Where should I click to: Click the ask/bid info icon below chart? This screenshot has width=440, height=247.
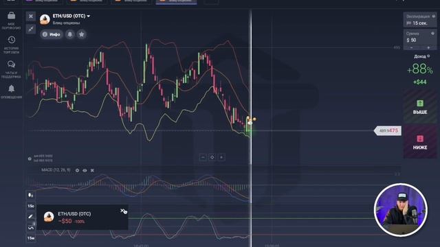30,158
